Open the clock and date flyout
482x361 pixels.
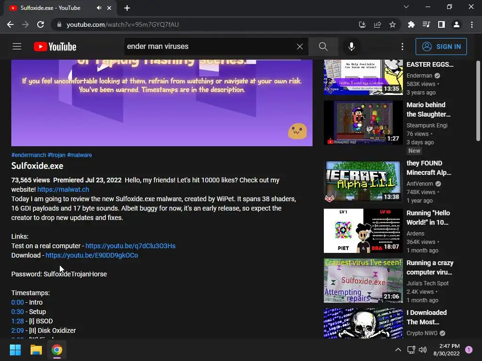coord(446,350)
